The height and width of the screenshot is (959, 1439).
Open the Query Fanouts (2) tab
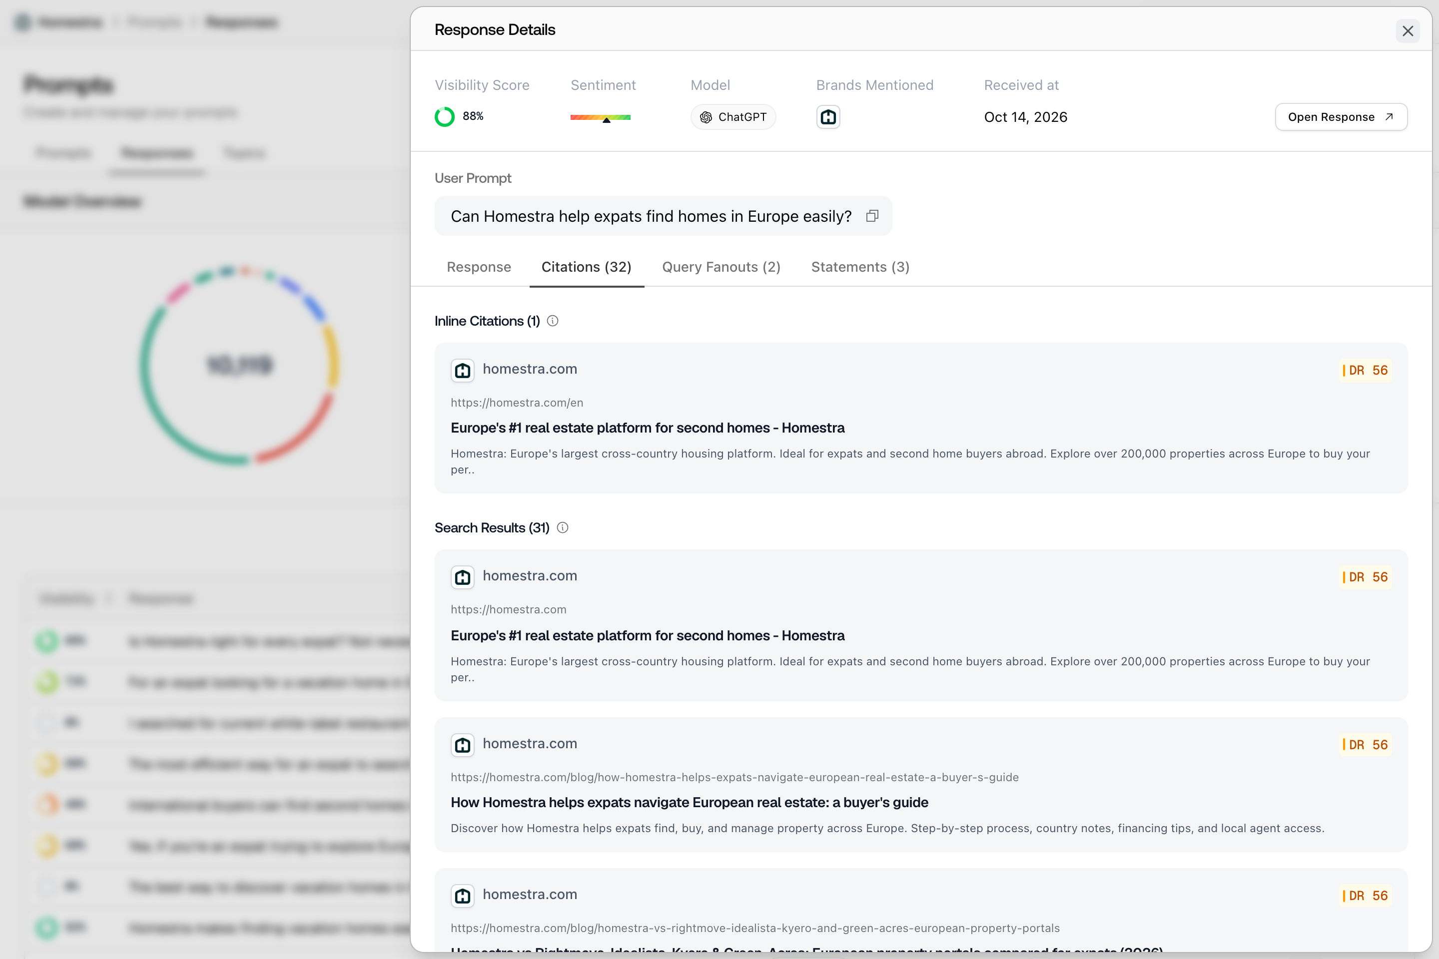pos(720,267)
